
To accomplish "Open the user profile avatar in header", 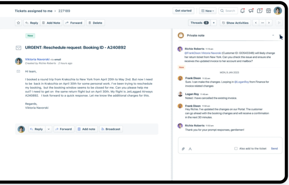I will (x=278, y=11).
